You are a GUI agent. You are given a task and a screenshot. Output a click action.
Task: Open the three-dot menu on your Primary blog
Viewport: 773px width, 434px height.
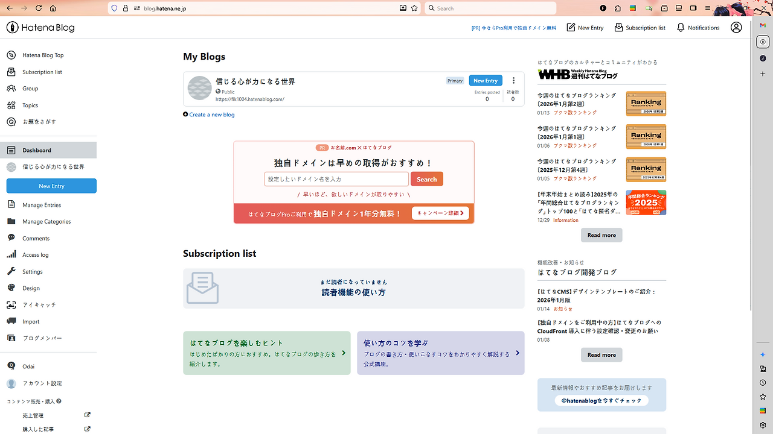pos(513,80)
